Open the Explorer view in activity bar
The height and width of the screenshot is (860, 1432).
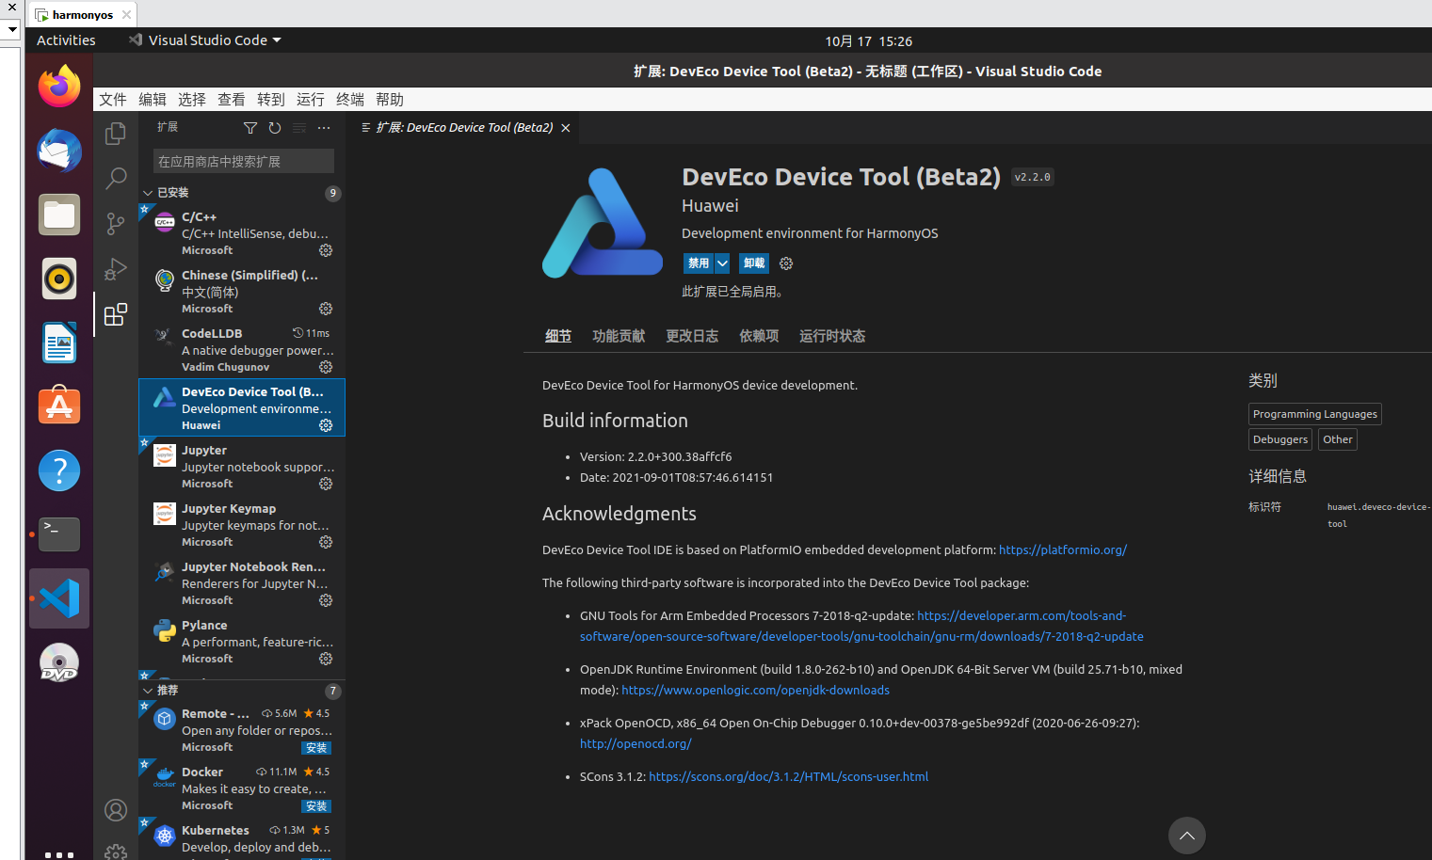point(116,134)
